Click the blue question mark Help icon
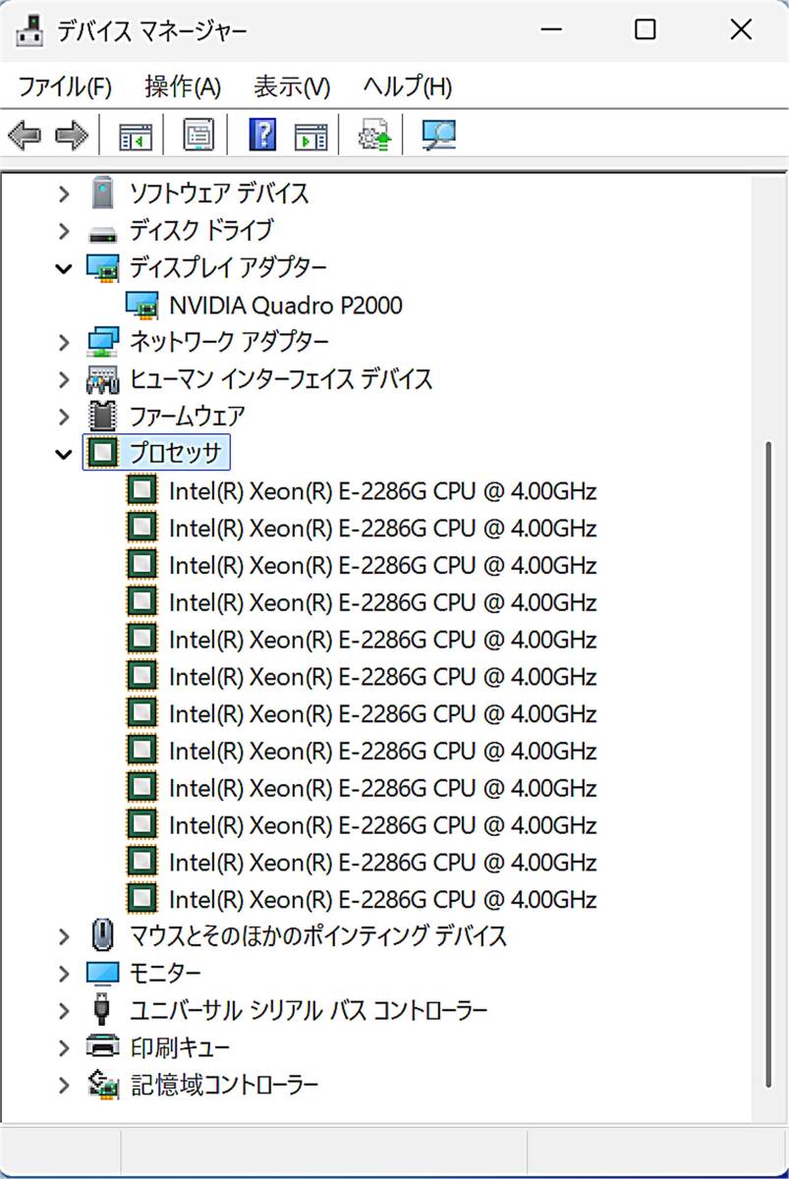This screenshot has height=1179, width=789. (262, 136)
